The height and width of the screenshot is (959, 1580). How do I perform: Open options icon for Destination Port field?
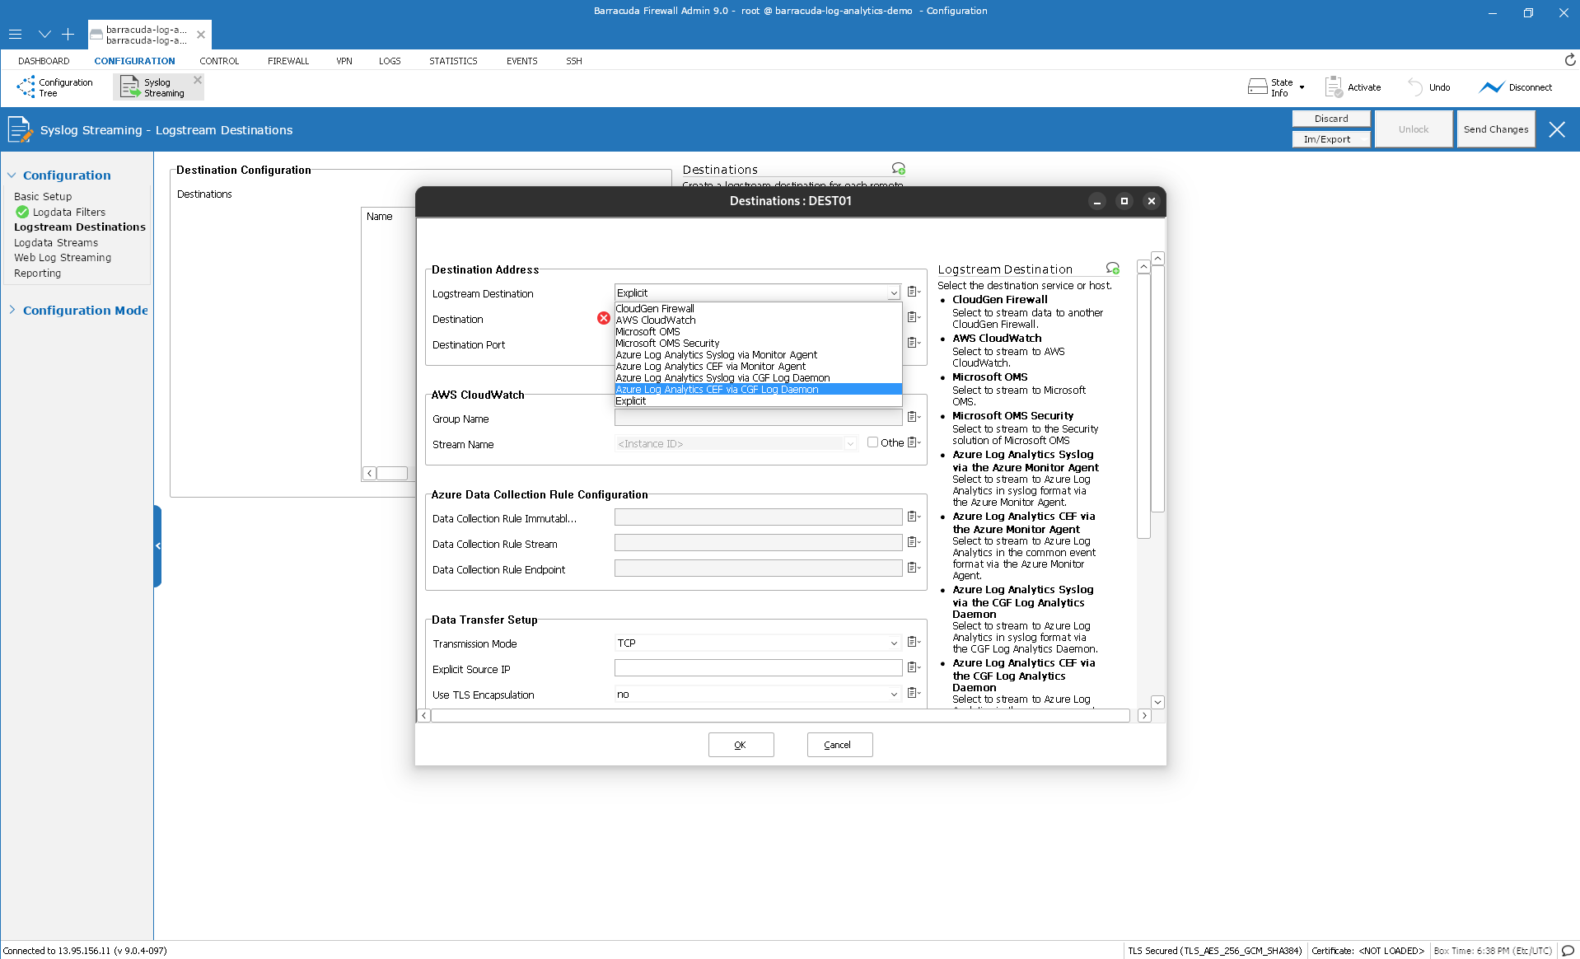click(914, 343)
